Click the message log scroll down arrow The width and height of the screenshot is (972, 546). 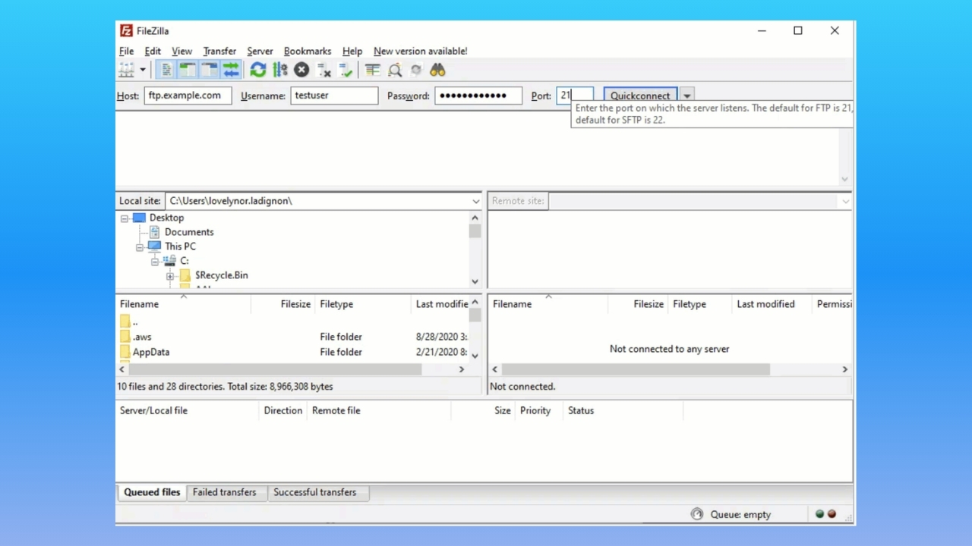pyautogui.click(x=844, y=180)
